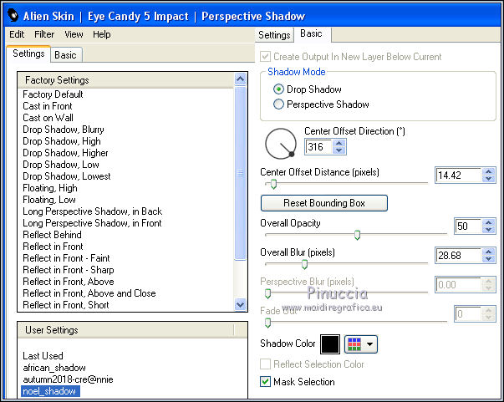Toggle the Mask Selection checkbox
The width and height of the screenshot is (504, 402).
click(x=265, y=382)
